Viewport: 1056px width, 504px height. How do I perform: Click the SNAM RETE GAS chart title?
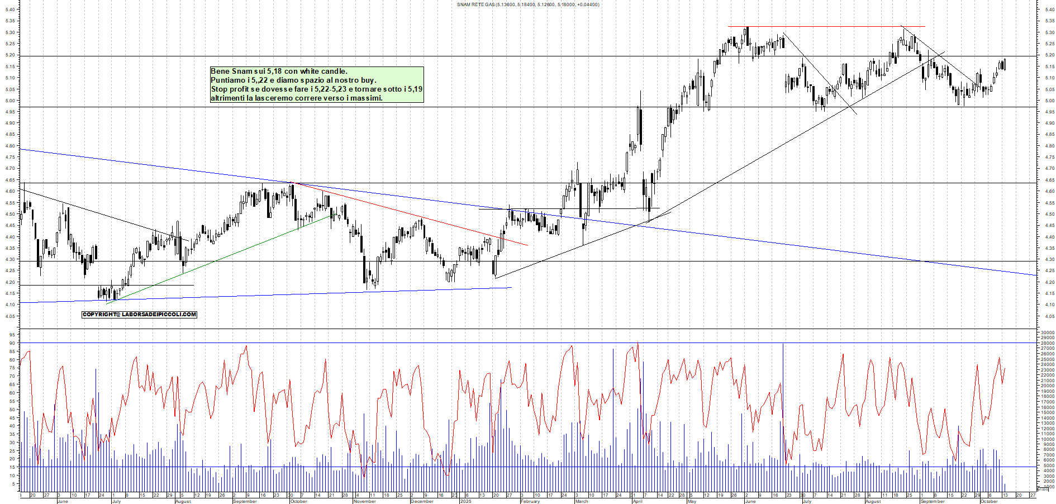coord(527,4)
